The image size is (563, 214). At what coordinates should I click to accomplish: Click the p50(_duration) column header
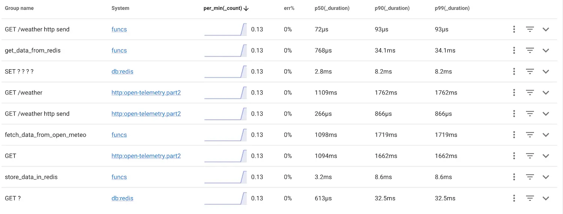(332, 8)
